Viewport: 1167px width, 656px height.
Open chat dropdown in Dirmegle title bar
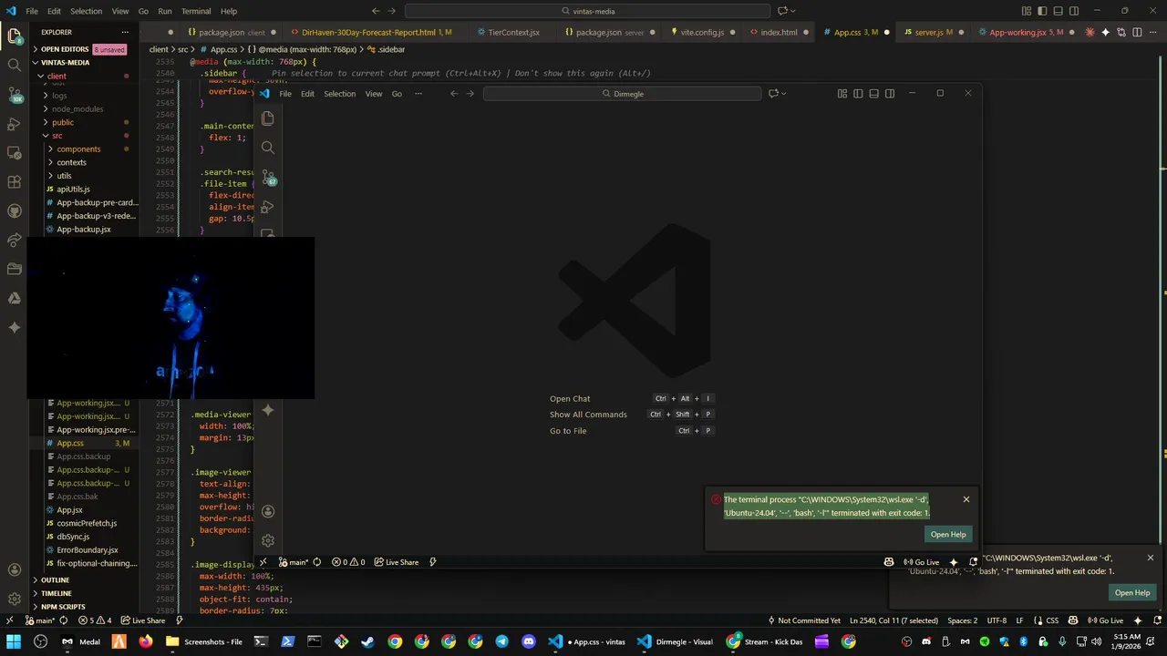pos(783,93)
